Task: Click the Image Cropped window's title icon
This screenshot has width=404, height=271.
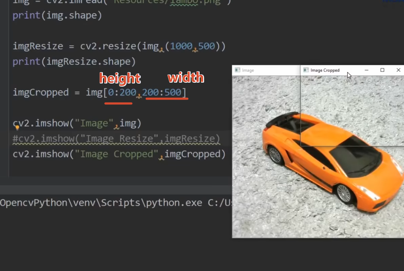Action: click(306, 70)
